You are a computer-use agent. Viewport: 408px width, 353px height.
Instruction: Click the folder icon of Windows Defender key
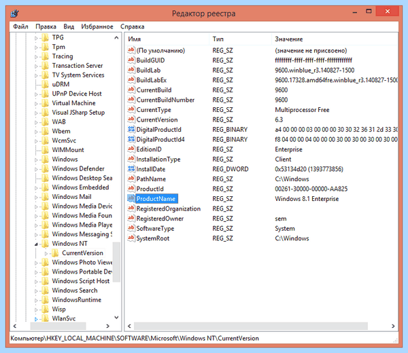46,168
